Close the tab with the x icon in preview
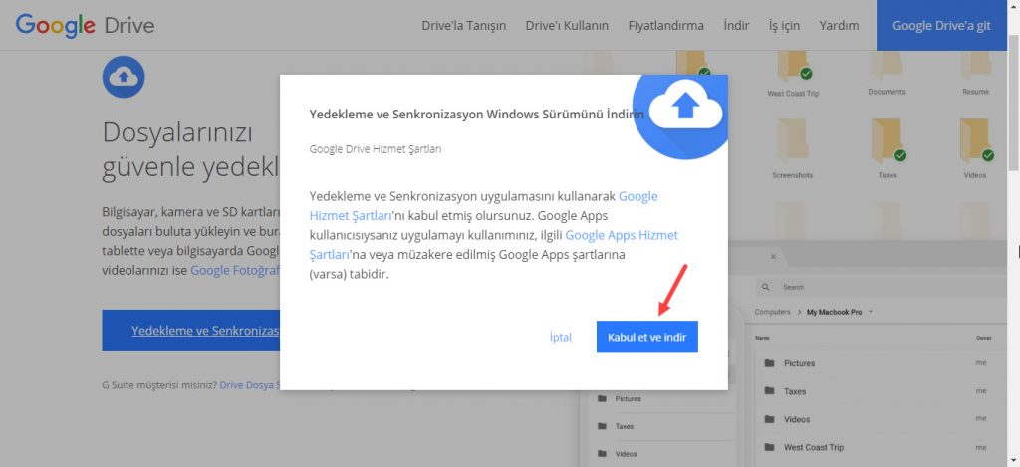1020x467 pixels. click(x=773, y=257)
